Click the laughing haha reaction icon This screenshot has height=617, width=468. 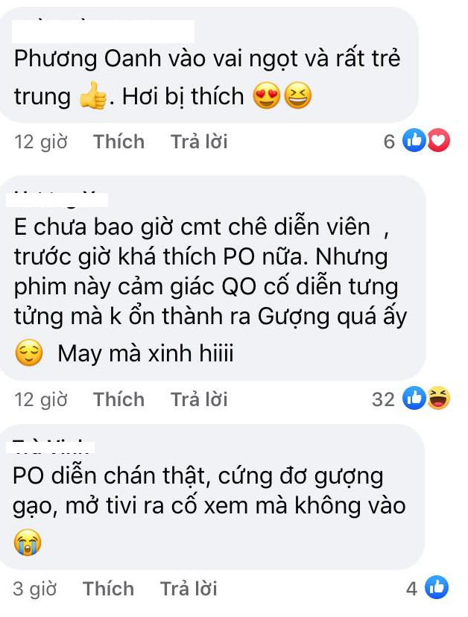click(x=438, y=398)
